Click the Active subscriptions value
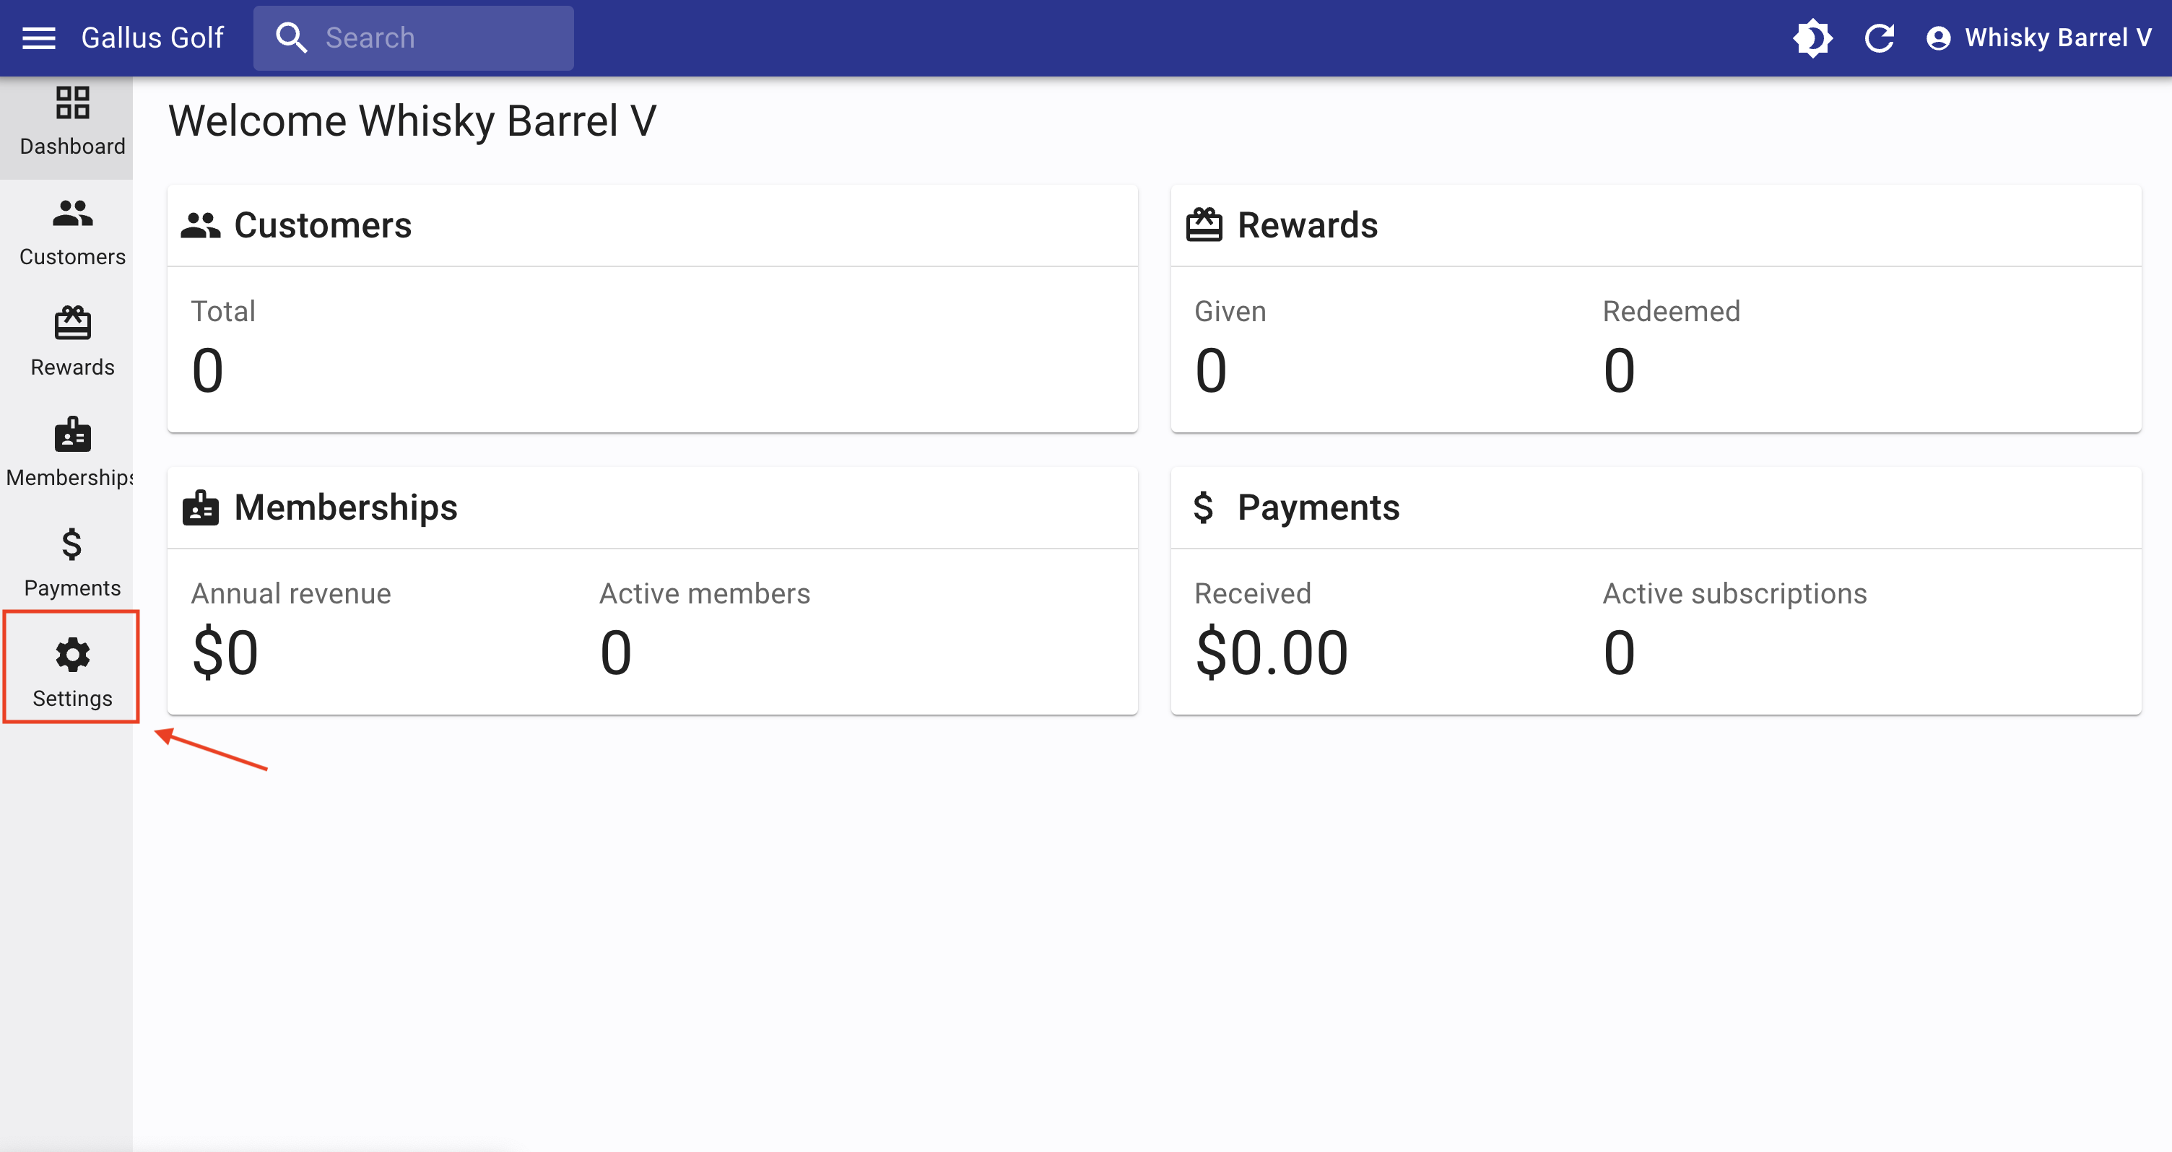2172x1152 pixels. [1619, 653]
